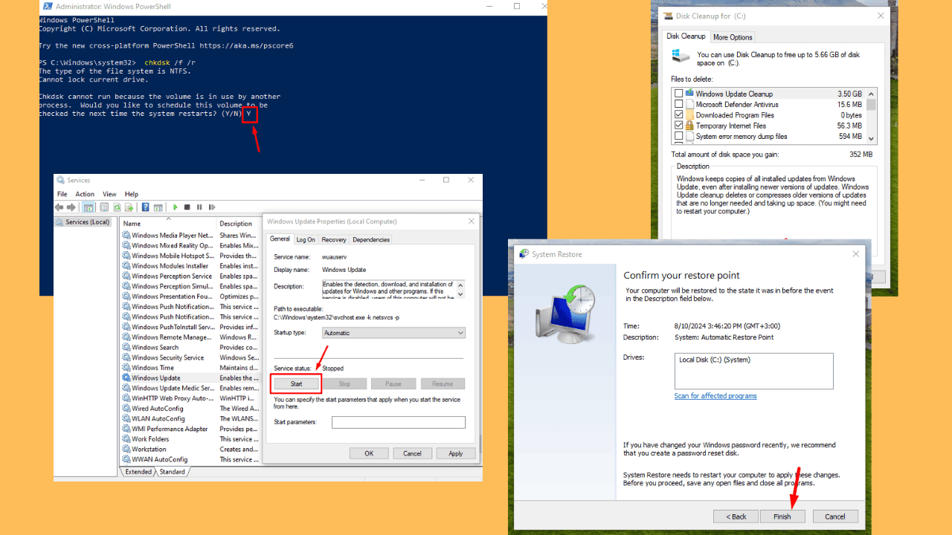Image resolution: width=952 pixels, height=535 pixels.
Task: Sort services by the Name column header
Action: point(167,223)
